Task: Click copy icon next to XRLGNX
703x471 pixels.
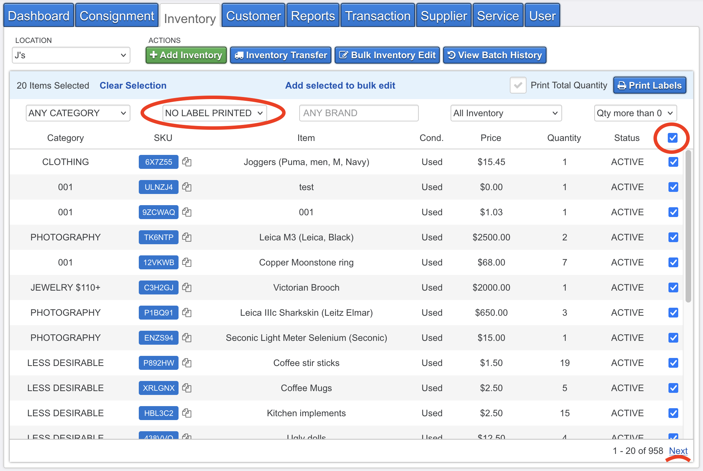Action: pos(187,388)
